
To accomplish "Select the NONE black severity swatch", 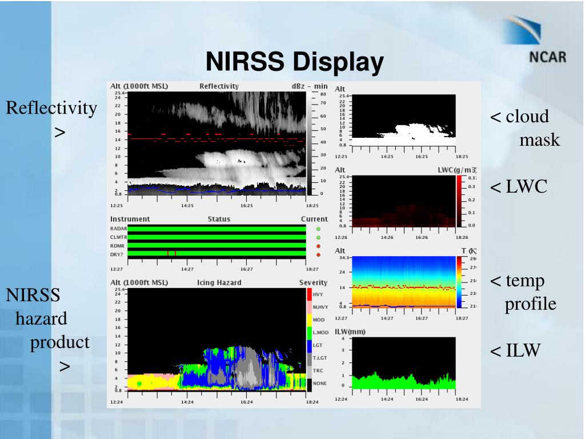I will (309, 385).
